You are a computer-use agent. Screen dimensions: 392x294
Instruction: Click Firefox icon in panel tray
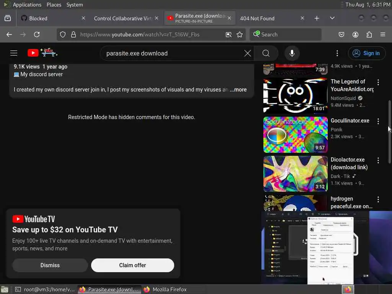tap(348, 289)
